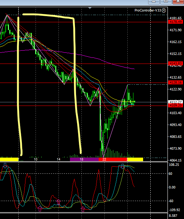Click price scale value 4132.65
184x219 pixels.
tap(175, 78)
